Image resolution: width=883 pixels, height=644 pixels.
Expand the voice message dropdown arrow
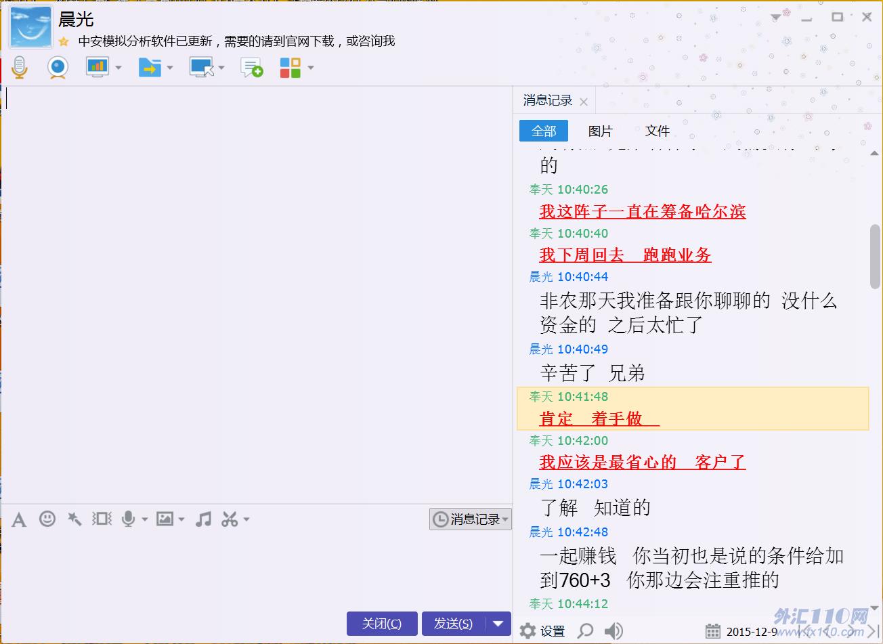coord(145,519)
